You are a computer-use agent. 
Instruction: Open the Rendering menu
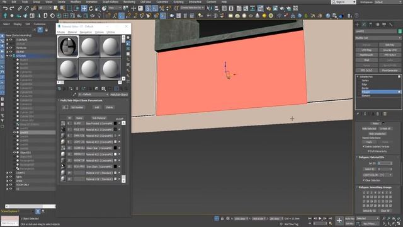tap(129, 2)
